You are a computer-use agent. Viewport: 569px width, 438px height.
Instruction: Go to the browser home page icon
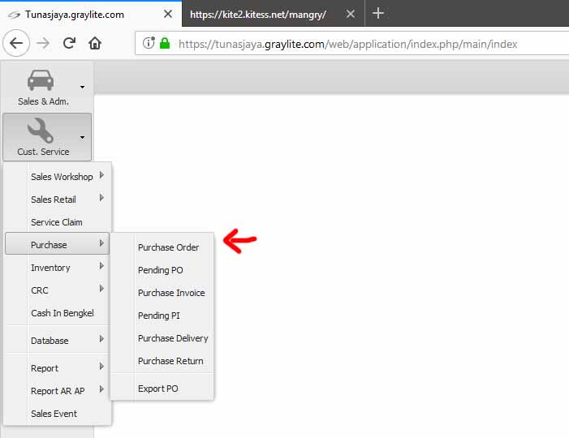click(x=95, y=44)
